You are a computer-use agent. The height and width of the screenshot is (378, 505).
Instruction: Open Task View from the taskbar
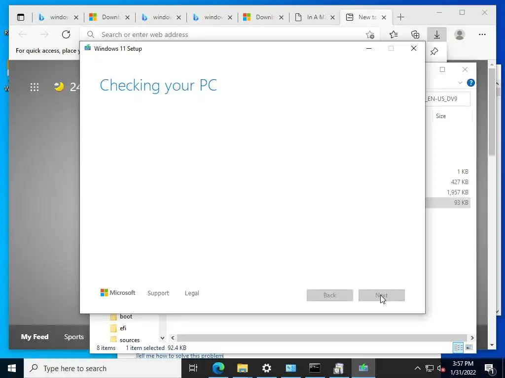click(x=193, y=368)
